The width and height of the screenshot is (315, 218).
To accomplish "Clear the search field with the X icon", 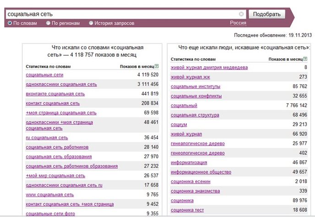I will click(241, 14).
